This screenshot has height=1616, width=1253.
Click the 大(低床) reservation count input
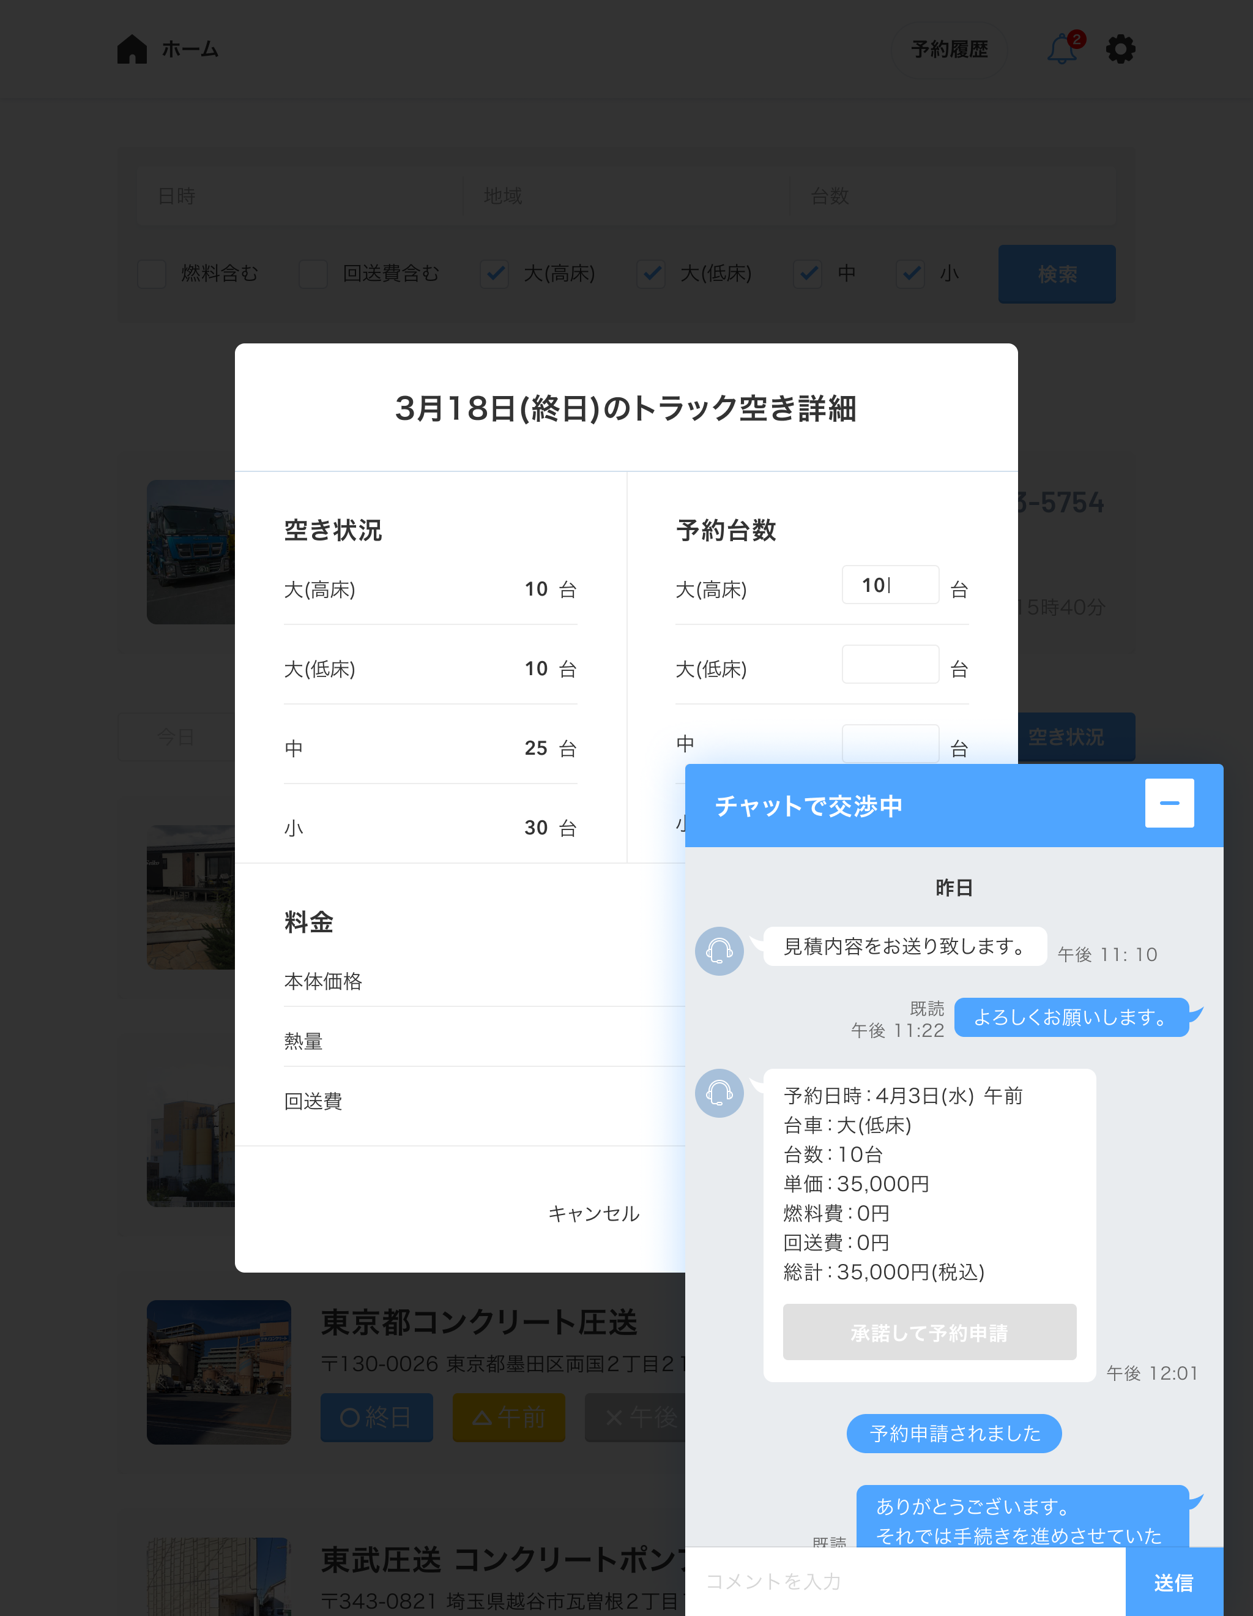(891, 664)
